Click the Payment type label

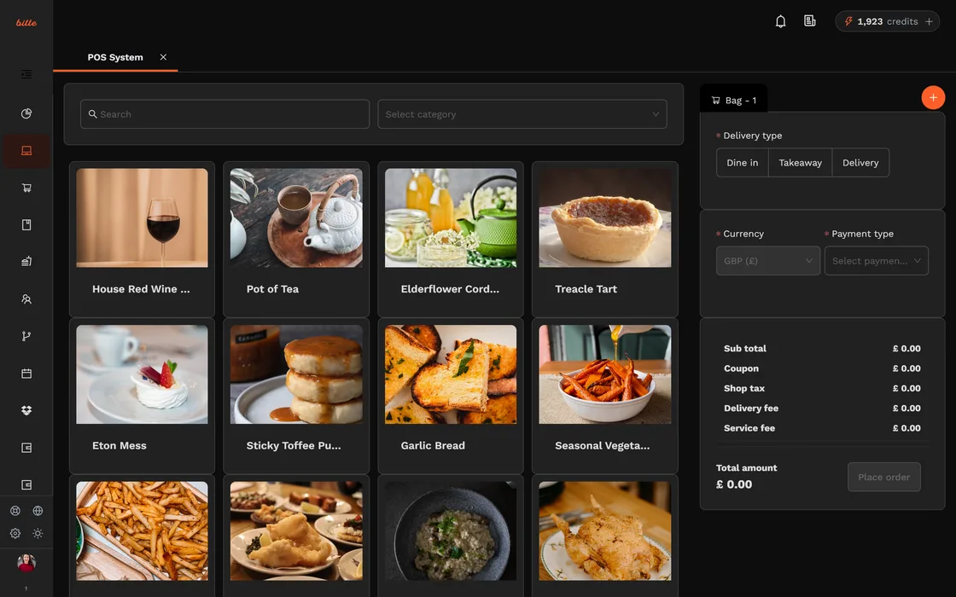click(x=862, y=234)
